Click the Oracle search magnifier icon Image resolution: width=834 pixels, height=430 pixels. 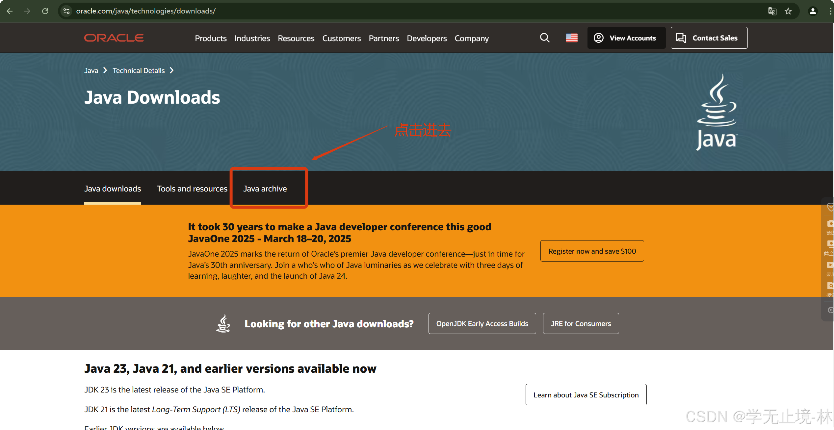(x=545, y=38)
